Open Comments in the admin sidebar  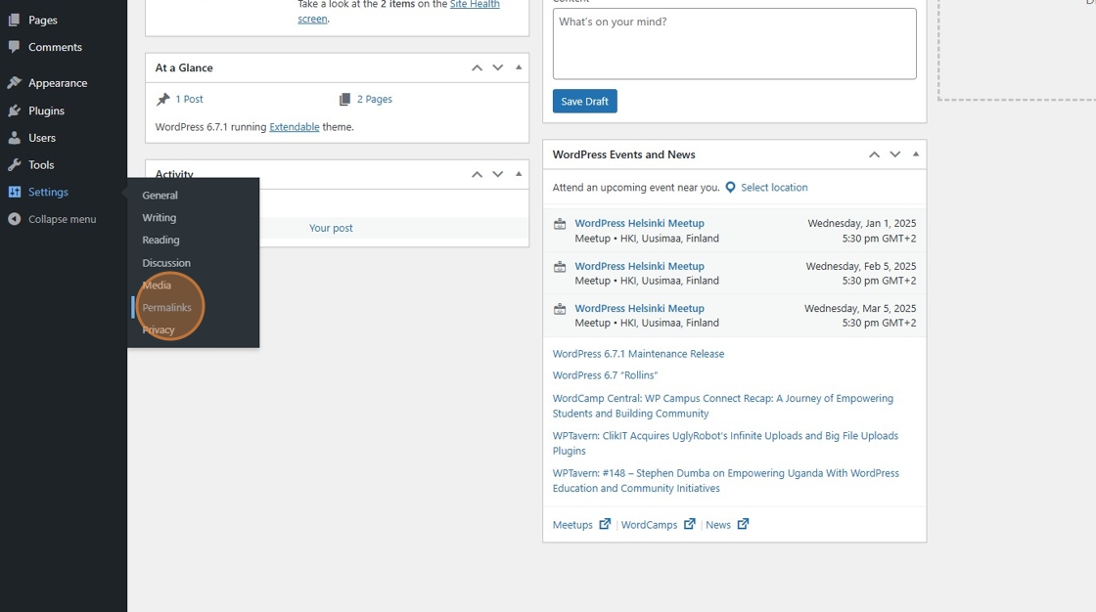[55, 48]
